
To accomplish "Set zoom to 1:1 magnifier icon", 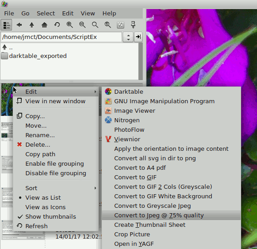I will pos(108,25).
